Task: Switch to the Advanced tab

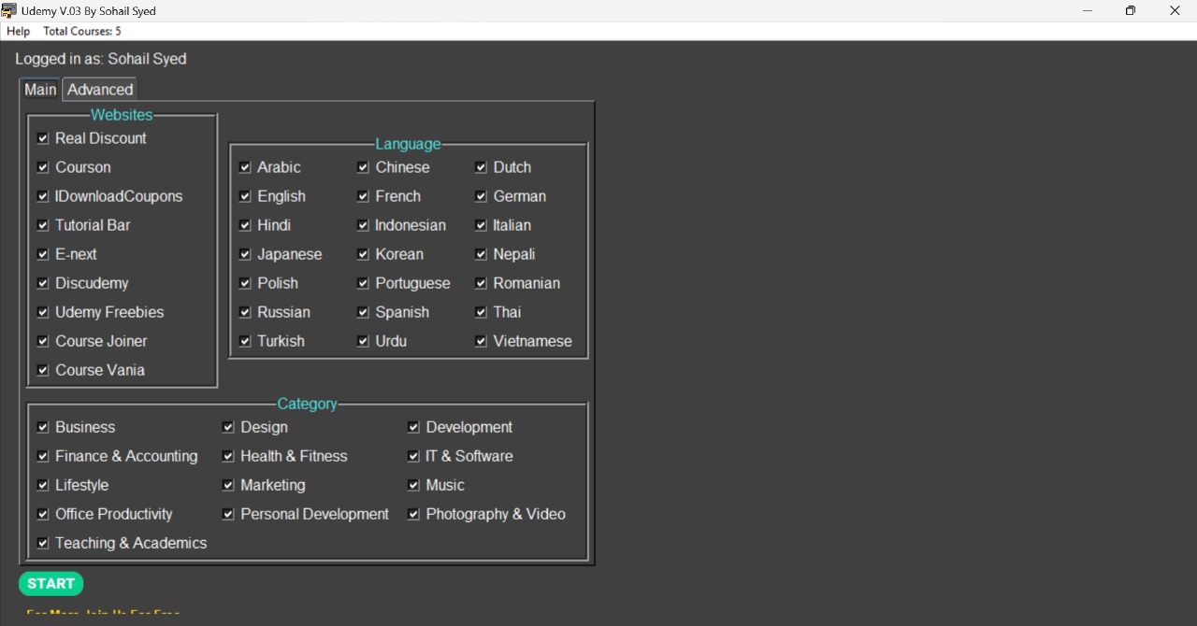Action: (x=100, y=90)
